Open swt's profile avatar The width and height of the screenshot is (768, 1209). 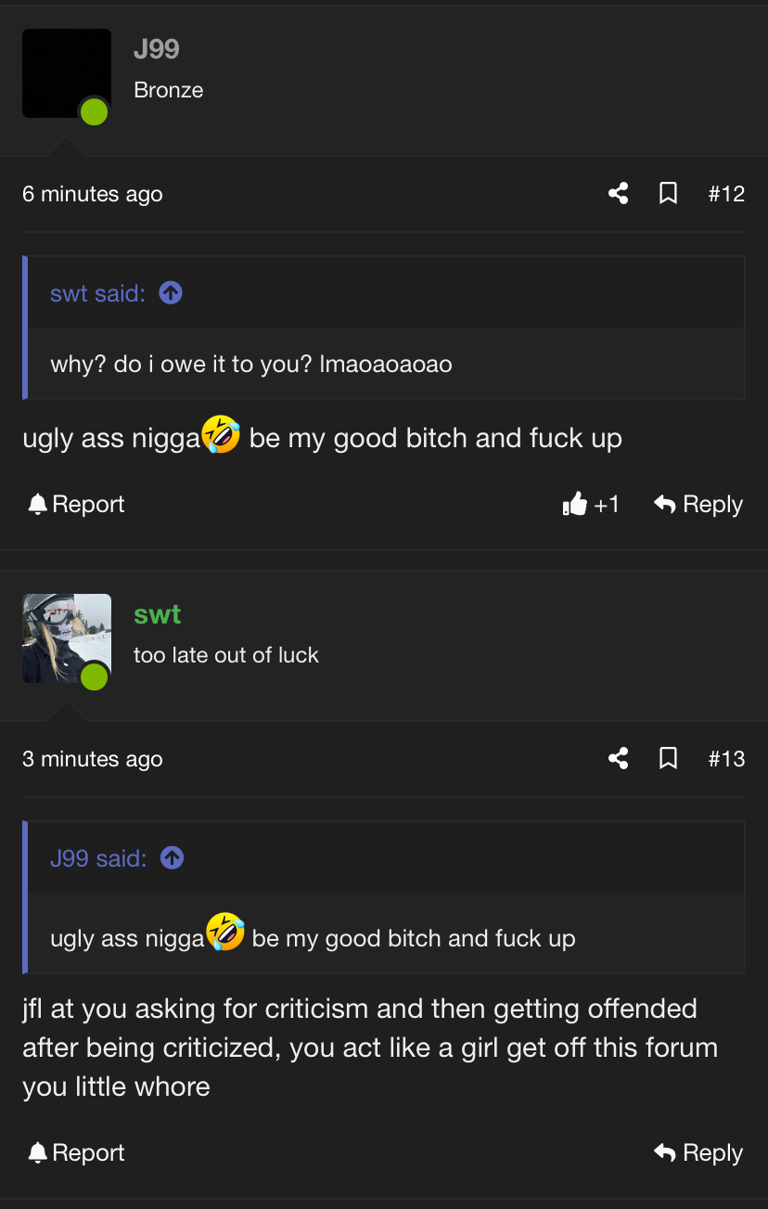click(x=67, y=638)
